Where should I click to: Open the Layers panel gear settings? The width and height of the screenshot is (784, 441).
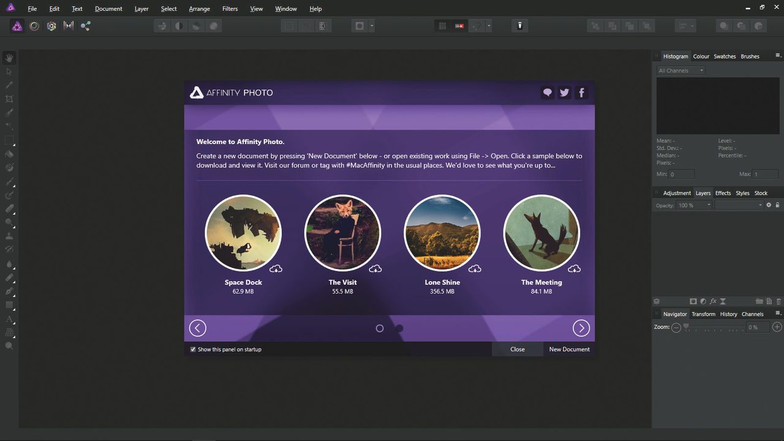(x=769, y=205)
